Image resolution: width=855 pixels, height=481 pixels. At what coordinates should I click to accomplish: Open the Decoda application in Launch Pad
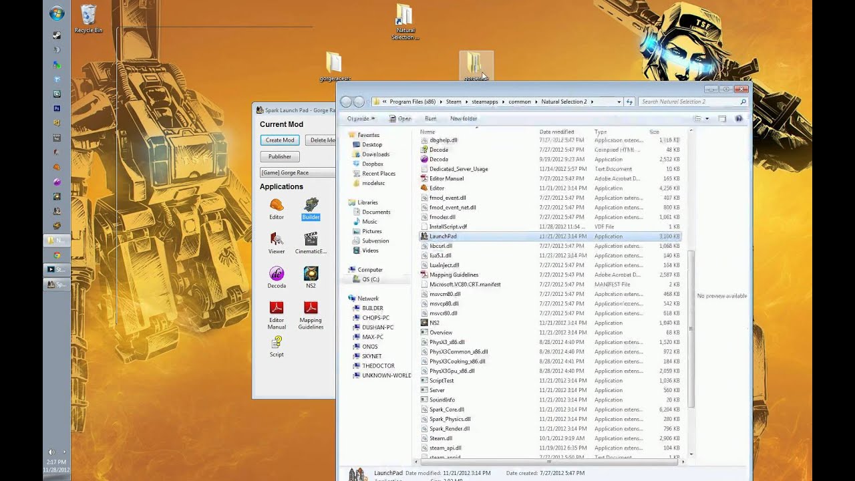[277, 277]
